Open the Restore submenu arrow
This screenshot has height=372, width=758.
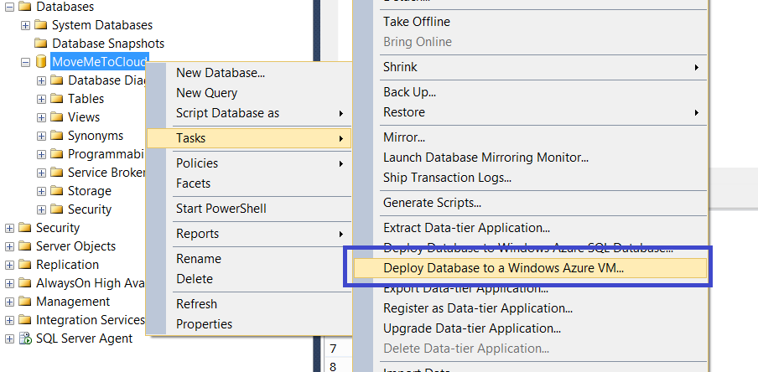(697, 112)
